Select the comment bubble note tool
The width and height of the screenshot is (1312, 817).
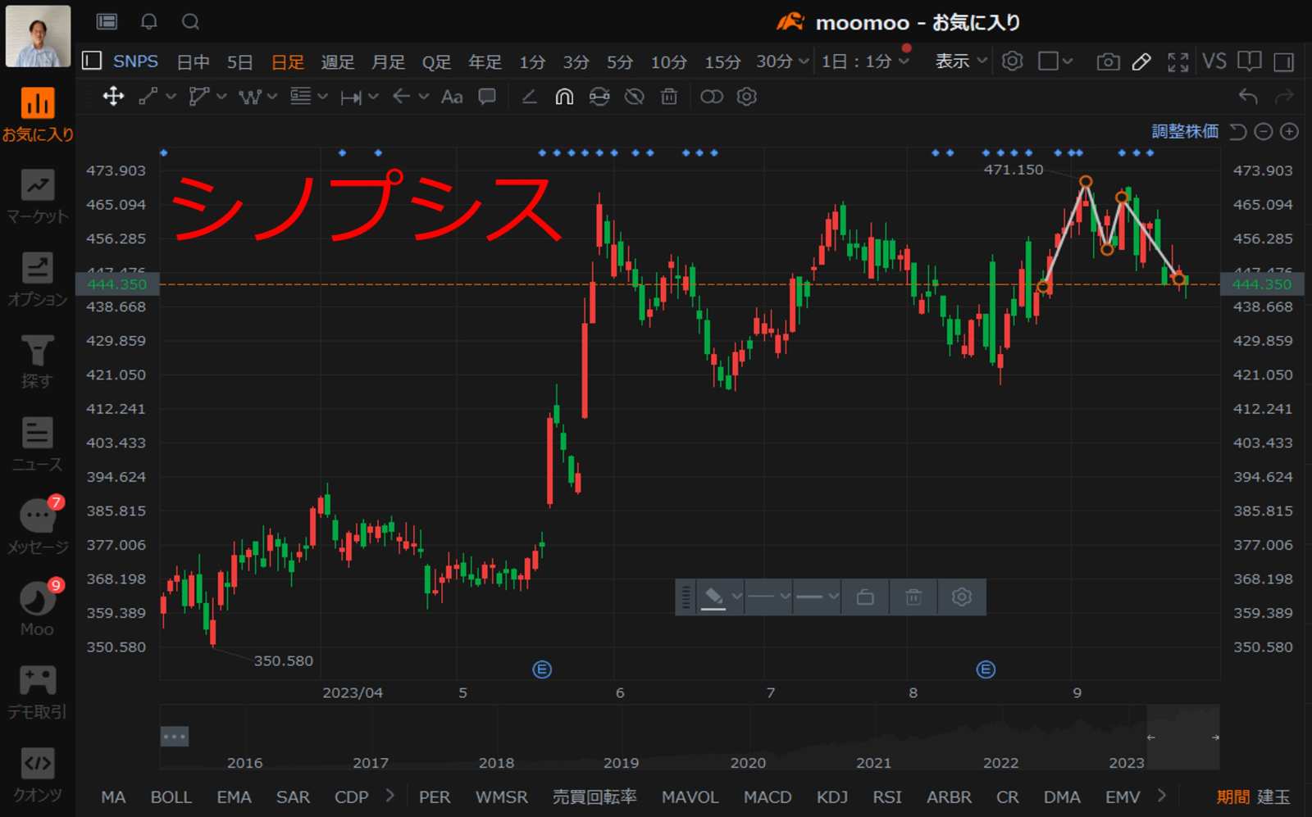point(487,97)
